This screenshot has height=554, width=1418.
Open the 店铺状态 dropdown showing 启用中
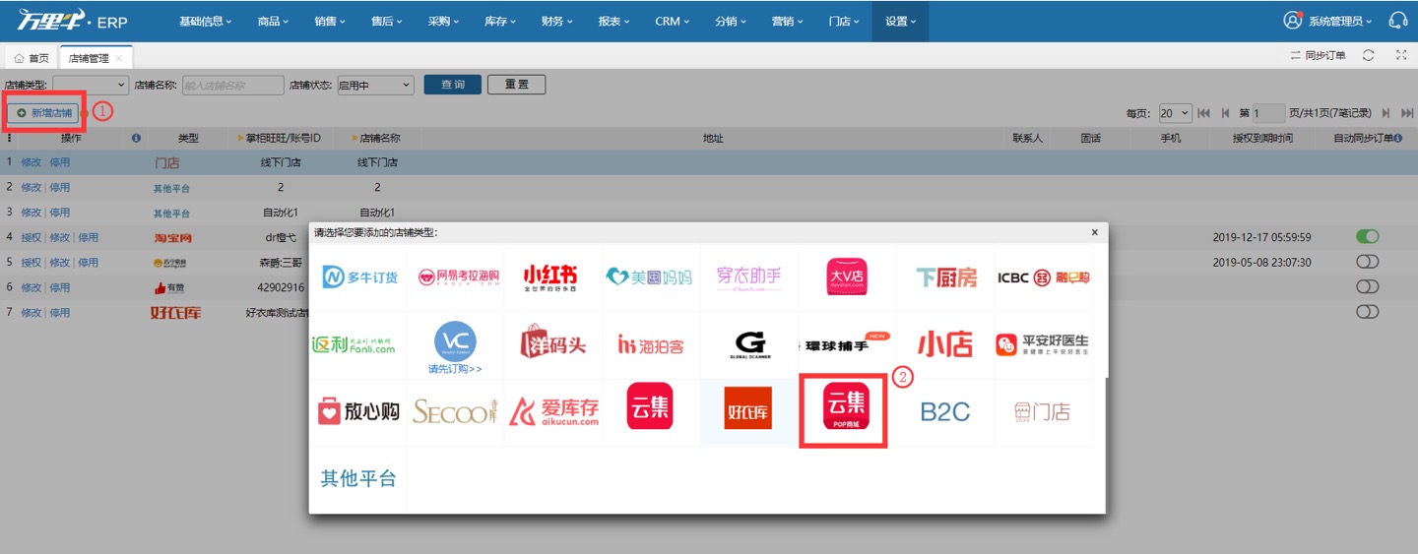pos(375,86)
